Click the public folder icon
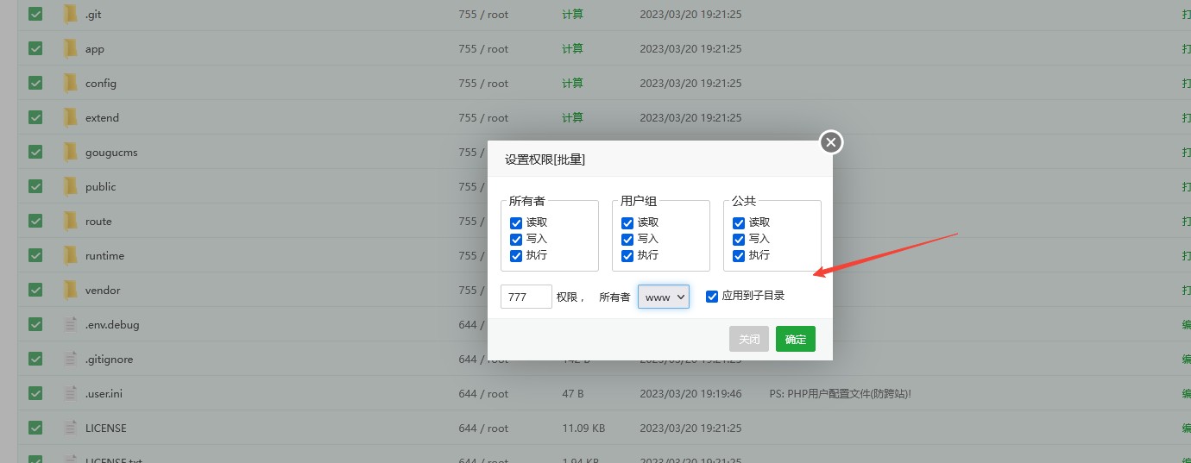Viewport: 1191px width, 463px height. pyautogui.click(x=71, y=187)
